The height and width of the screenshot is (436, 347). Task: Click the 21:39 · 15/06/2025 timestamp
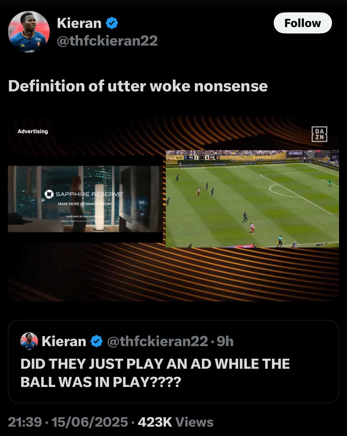pyautogui.click(x=68, y=422)
